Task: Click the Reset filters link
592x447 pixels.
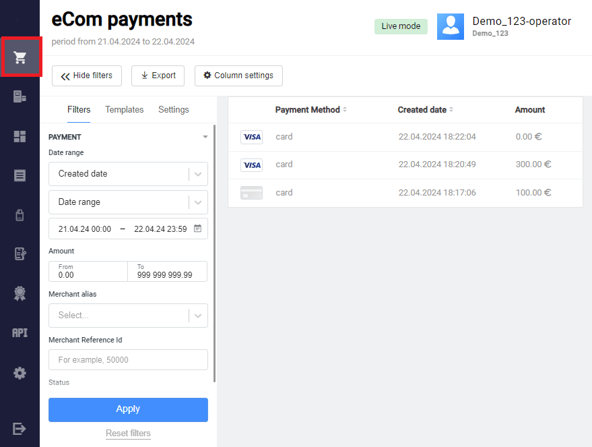Action: click(x=128, y=434)
